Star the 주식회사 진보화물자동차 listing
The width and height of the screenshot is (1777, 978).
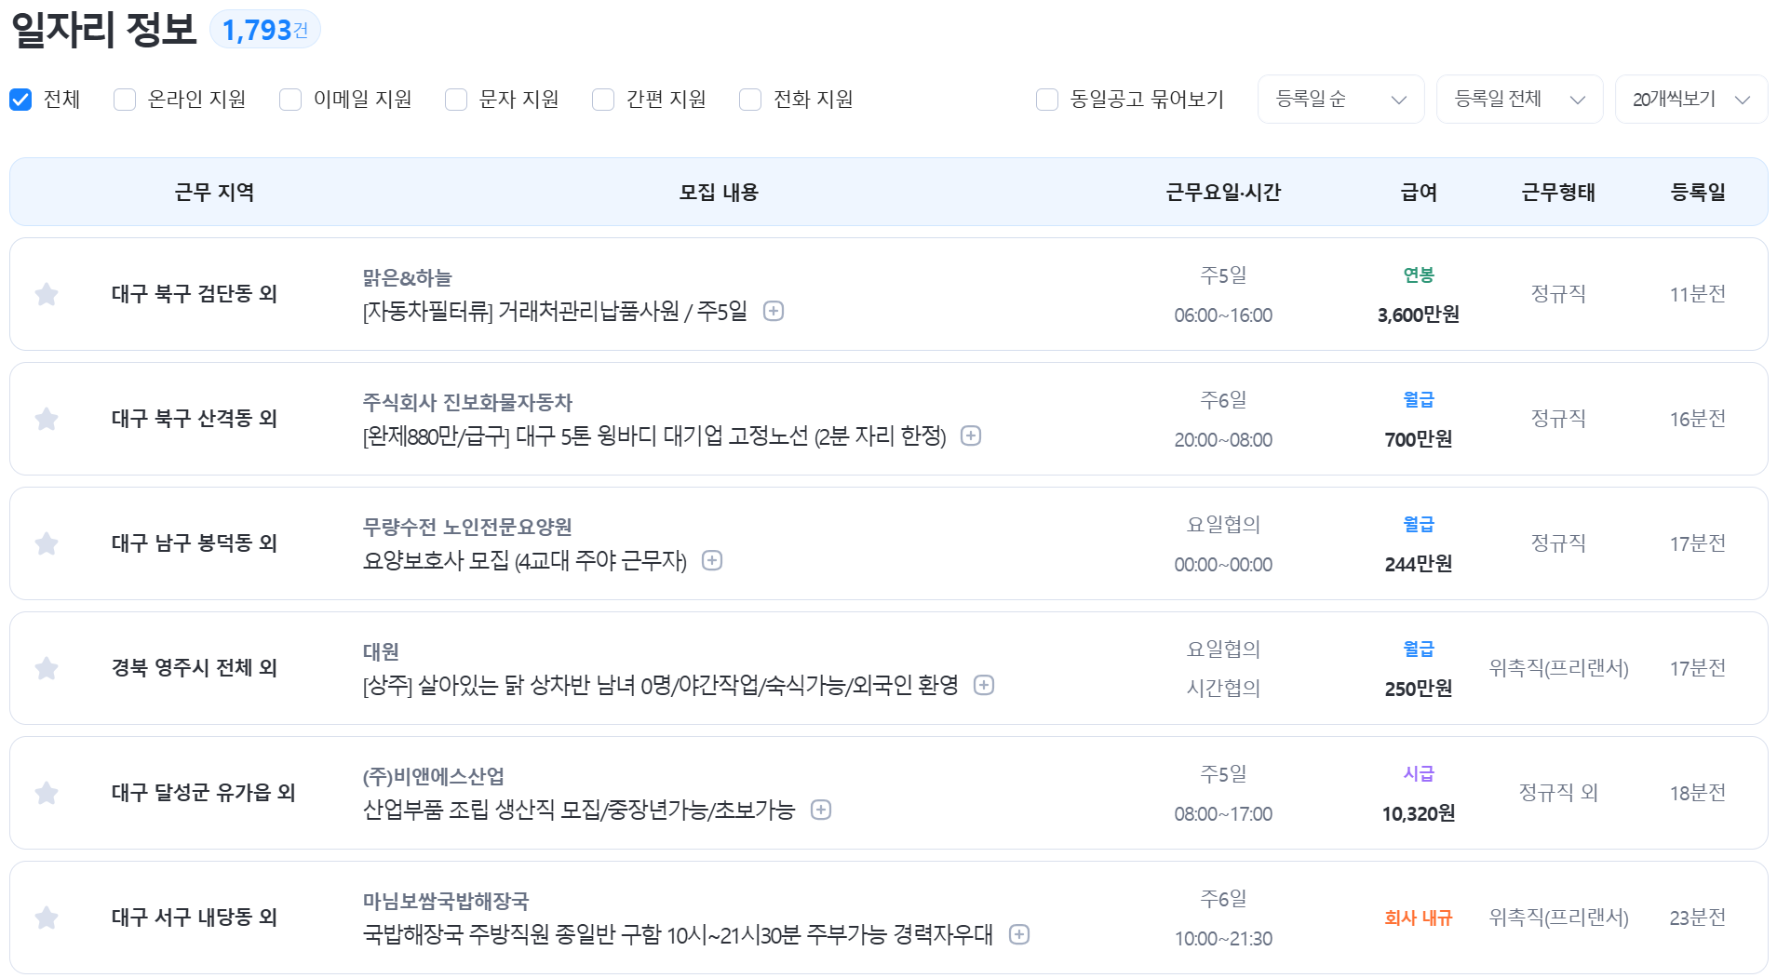[x=47, y=420]
